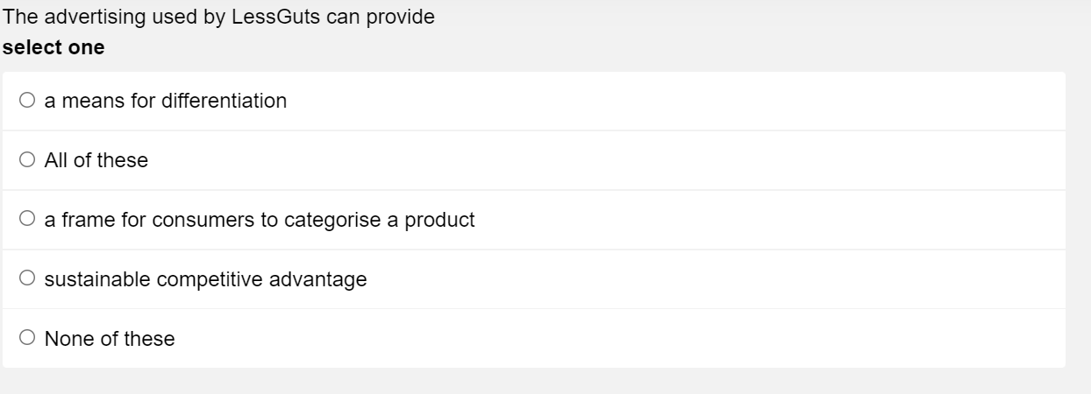Click the 'a means for differentiation' answer text

[166, 102]
